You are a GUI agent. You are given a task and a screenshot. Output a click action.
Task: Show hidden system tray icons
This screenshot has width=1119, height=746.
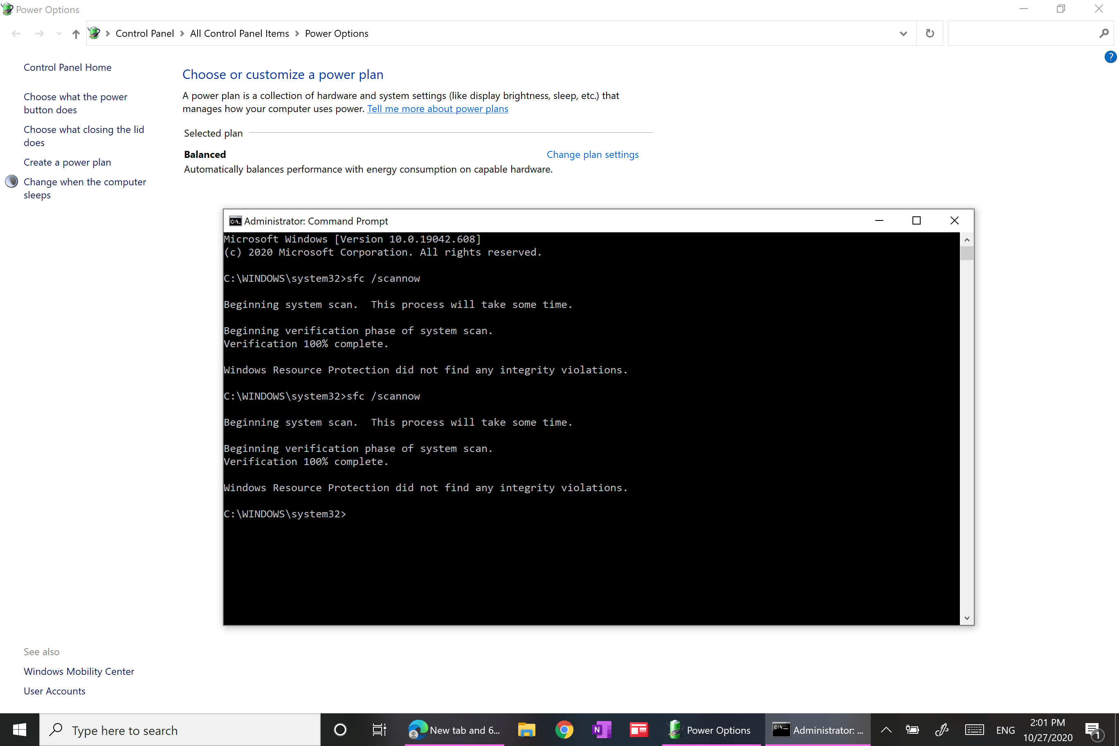click(886, 729)
